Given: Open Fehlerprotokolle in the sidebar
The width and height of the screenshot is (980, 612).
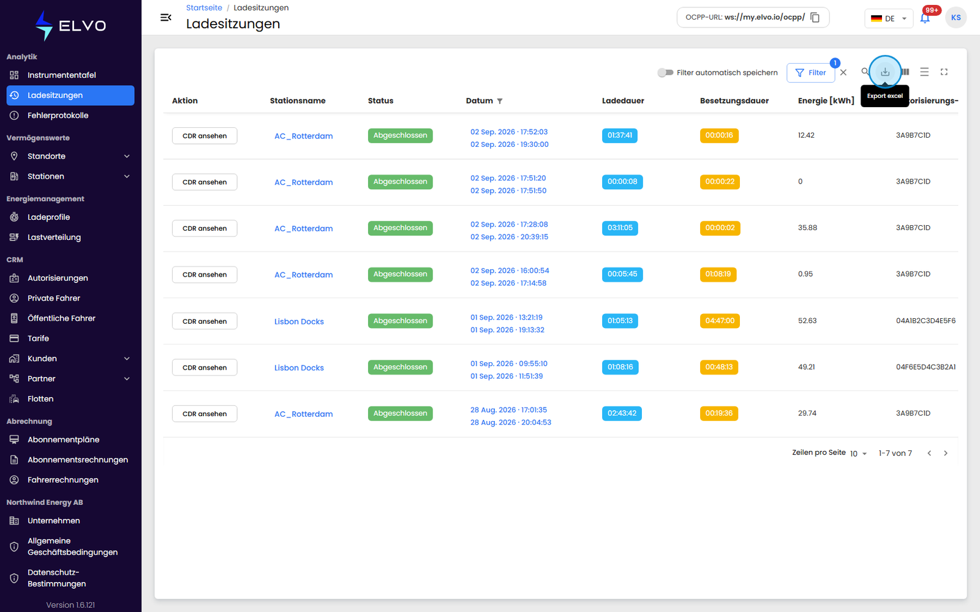Looking at the screenshot, I should coord(70,116).
